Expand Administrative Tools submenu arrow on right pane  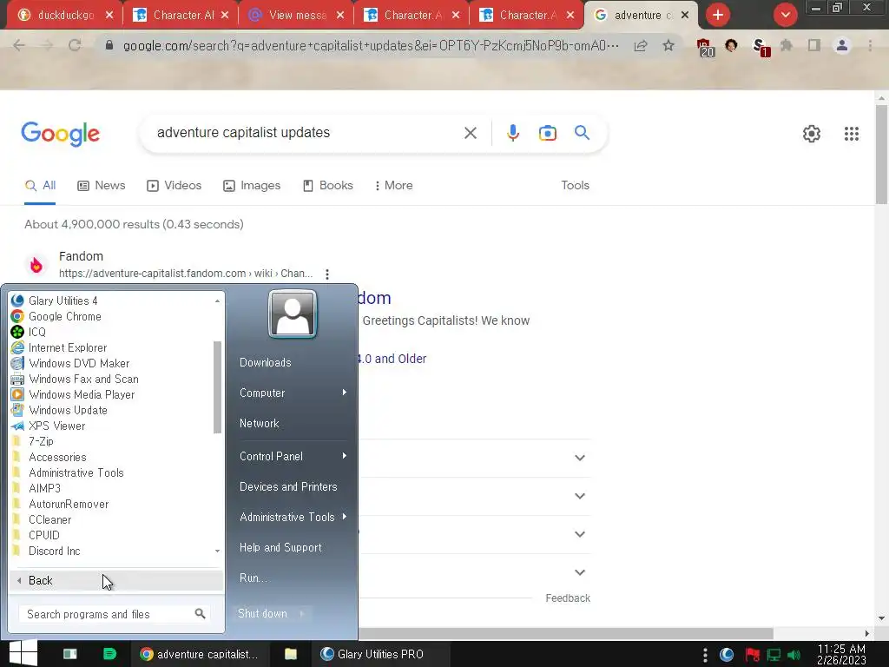(344, 517)
